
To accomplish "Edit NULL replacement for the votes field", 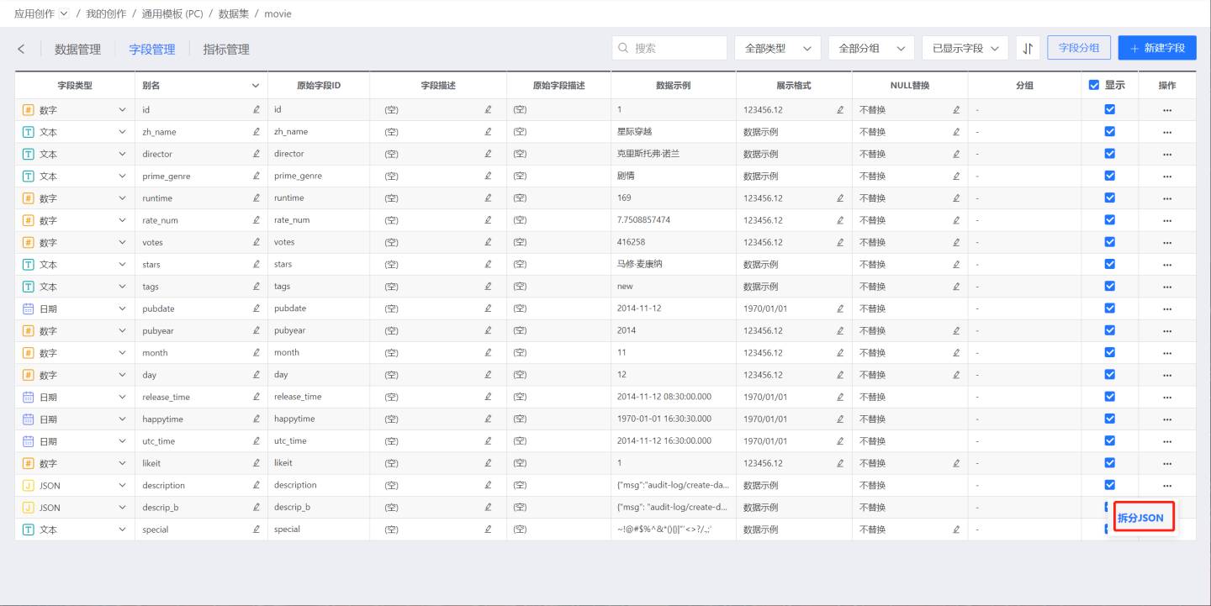I will coord(956,242).
